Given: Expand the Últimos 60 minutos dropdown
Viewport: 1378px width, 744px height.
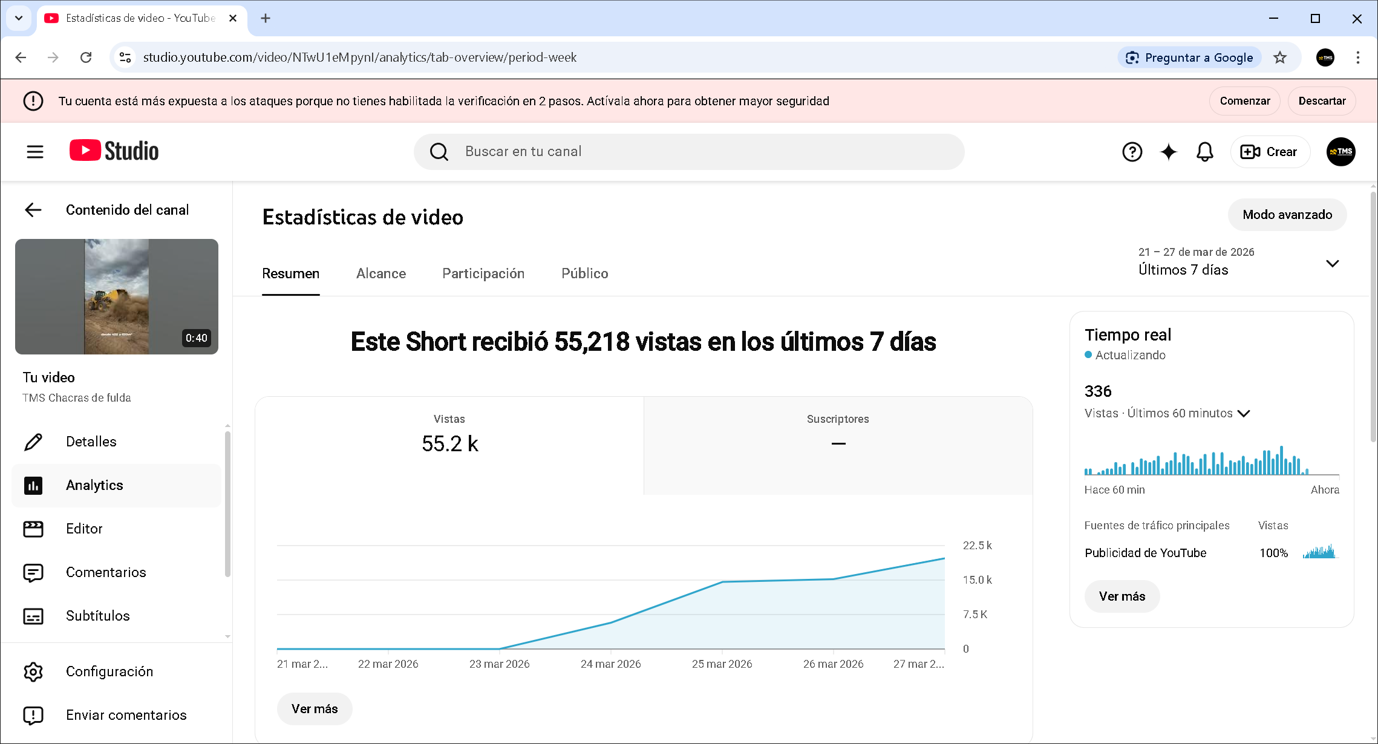Looking at the screenshot, I should [x=1244, y=413].
